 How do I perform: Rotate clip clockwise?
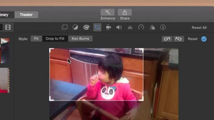[179, 39]
